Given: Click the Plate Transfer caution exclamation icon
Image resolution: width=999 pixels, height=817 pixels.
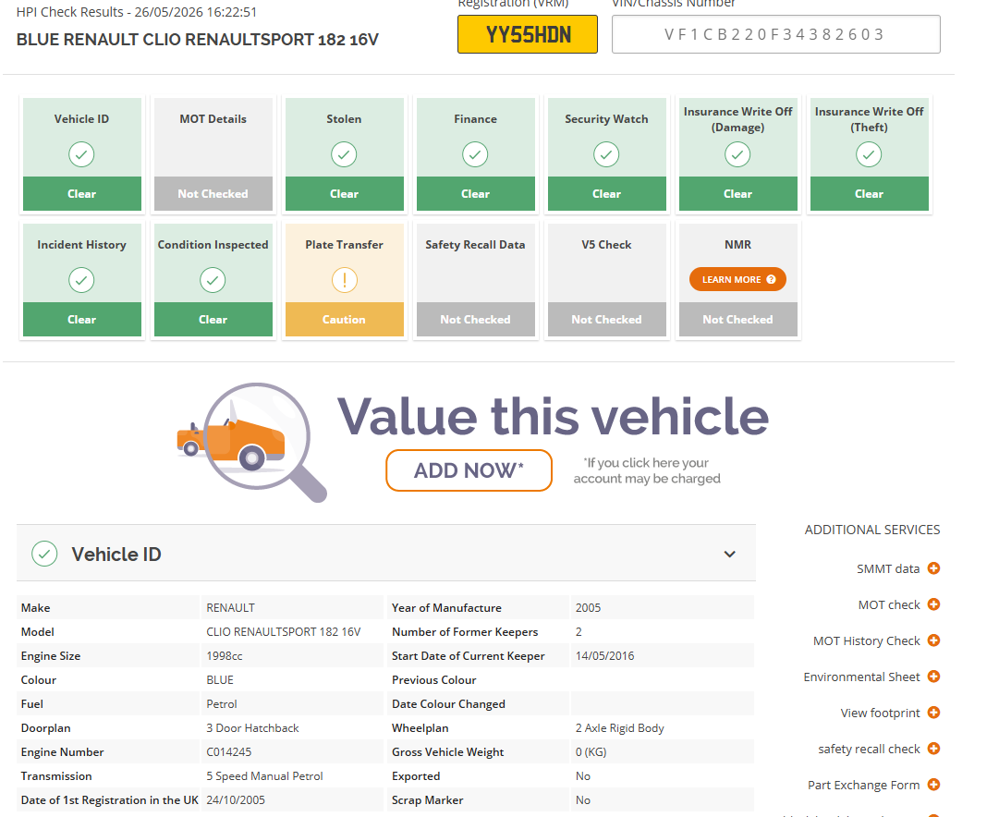Looking at the screenshot, I should 344,280.
